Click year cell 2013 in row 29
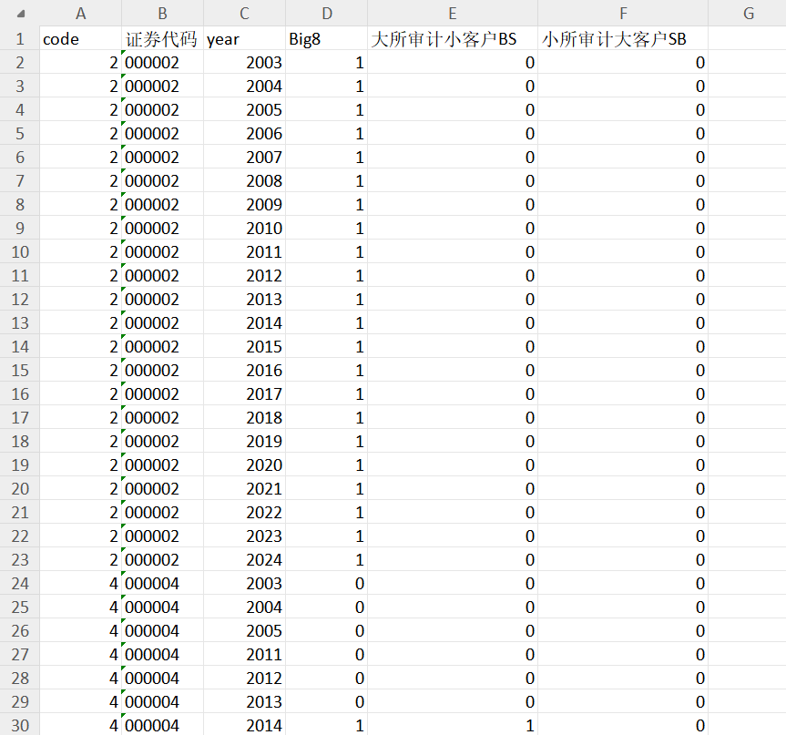 (245, 701)
